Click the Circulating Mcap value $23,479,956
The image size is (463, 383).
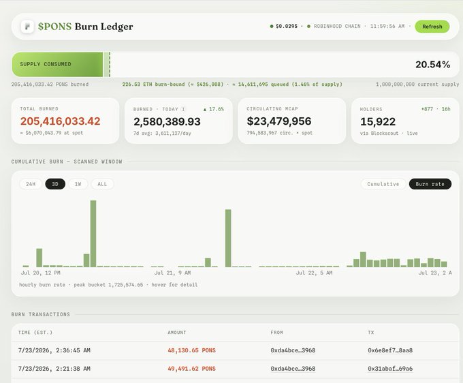pos(279,121)
